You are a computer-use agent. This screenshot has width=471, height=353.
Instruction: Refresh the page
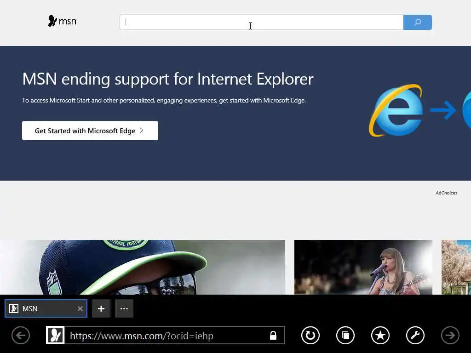[x=310, y=335]
